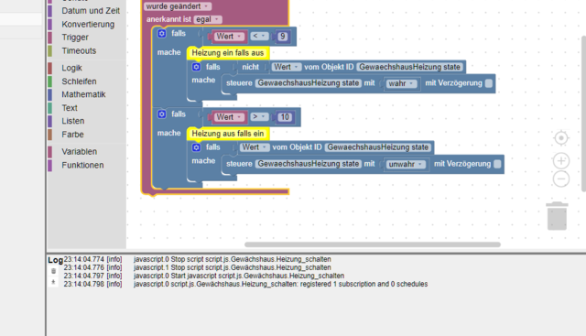Viewport: 586px width, 336px height.
Task: Click the horizontal workspace scrollbar
Action: coord(373,244)
